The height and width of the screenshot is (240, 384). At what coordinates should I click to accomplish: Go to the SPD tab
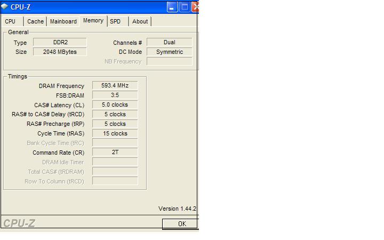[x=118, y=21]
